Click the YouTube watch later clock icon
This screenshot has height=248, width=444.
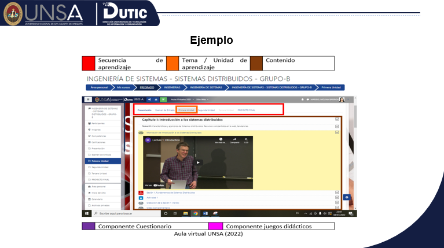pos(221,139)
